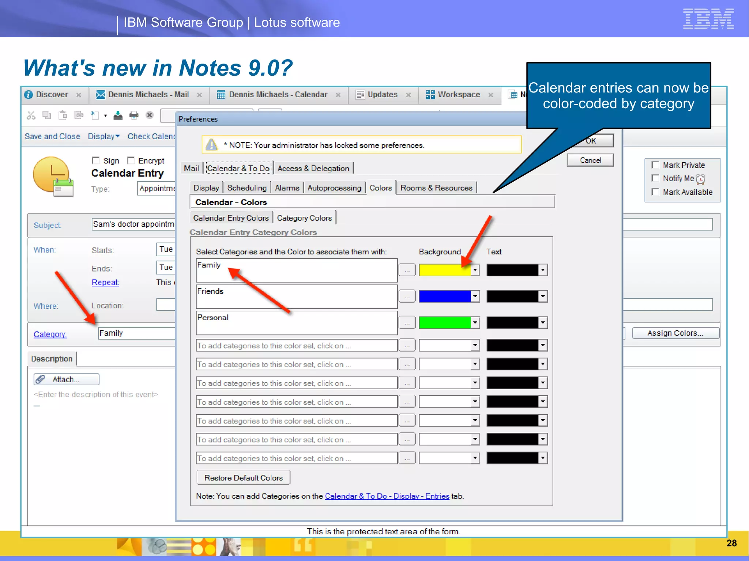Click the Category field containing Family

tap(137, 333)
